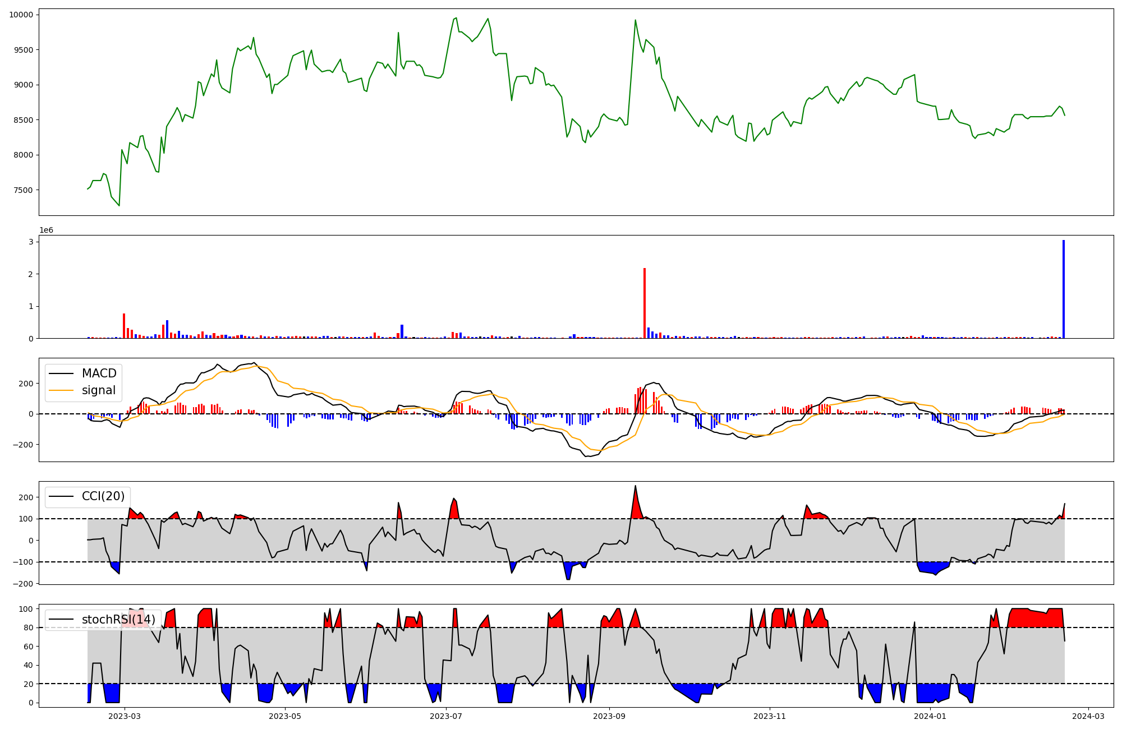Click the 2023-09 date label

coord(609,716)
